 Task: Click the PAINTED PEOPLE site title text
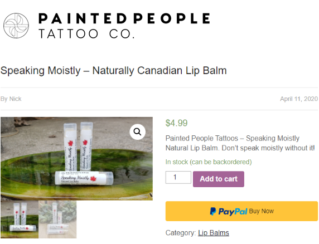124,18
